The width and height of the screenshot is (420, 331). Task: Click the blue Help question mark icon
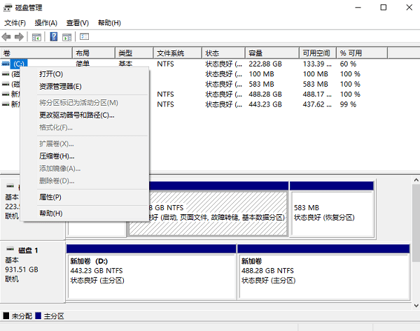(53, 36)
